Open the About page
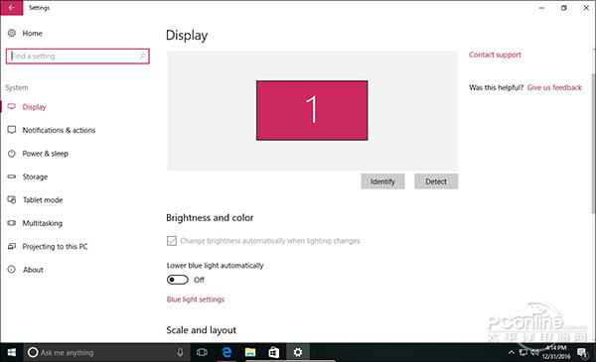The width and height of the screenshot is (596, 362). point(33,270)
